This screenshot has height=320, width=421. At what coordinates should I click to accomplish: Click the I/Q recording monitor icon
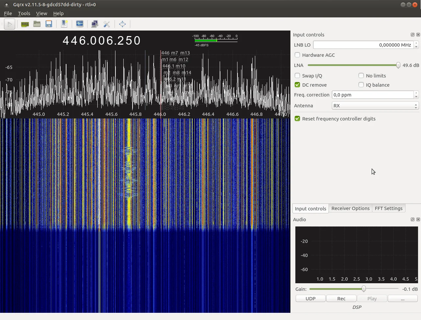point(80,24)
